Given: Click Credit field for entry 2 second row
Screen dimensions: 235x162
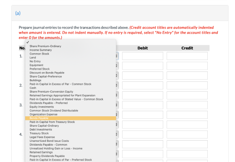Looking at the screenshot, I should (187, 95).
